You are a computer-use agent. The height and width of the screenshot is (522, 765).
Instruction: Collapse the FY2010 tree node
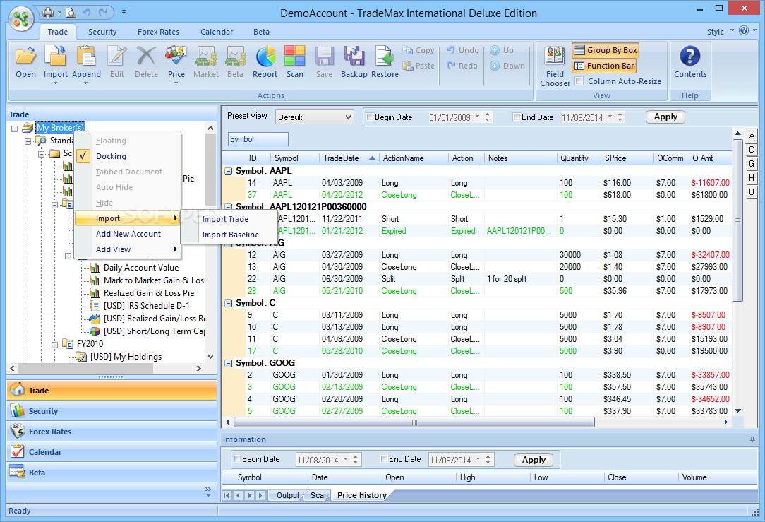(55, 344)
